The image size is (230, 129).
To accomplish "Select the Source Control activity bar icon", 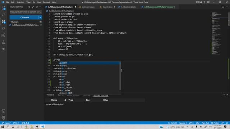I will [x=3, y=21].
